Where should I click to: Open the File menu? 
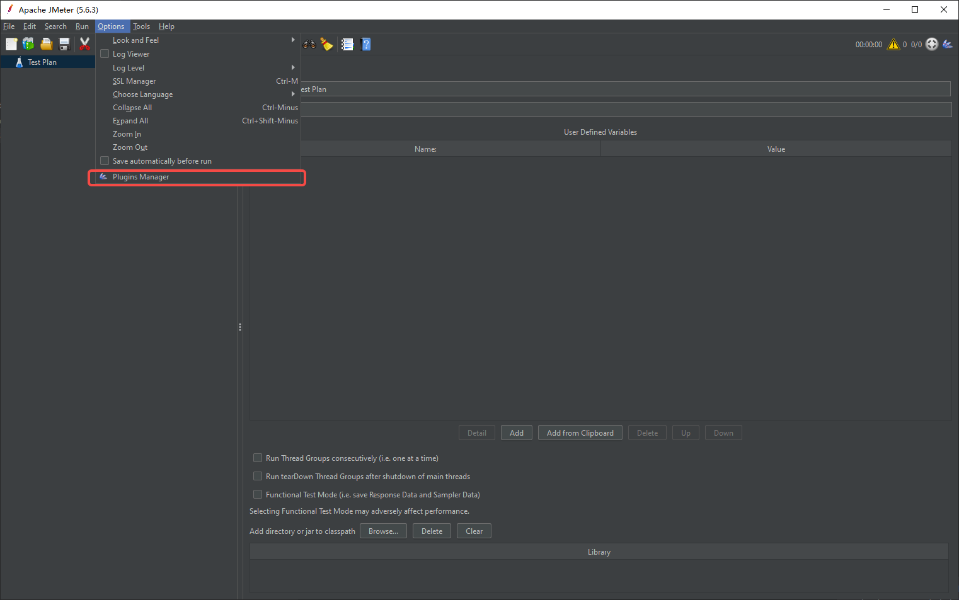(x=9, y=26)
